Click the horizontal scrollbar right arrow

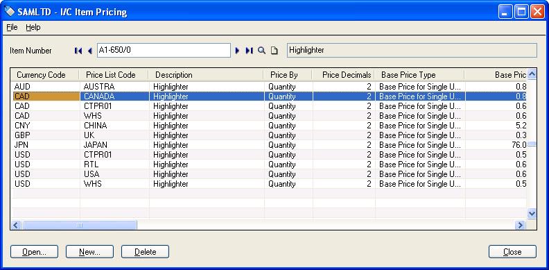521,225
